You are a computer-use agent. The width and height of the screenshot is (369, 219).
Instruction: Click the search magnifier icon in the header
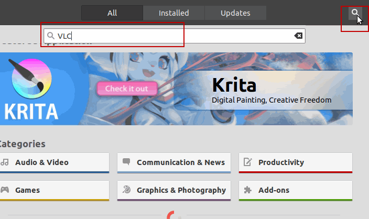tap(355, 13)
